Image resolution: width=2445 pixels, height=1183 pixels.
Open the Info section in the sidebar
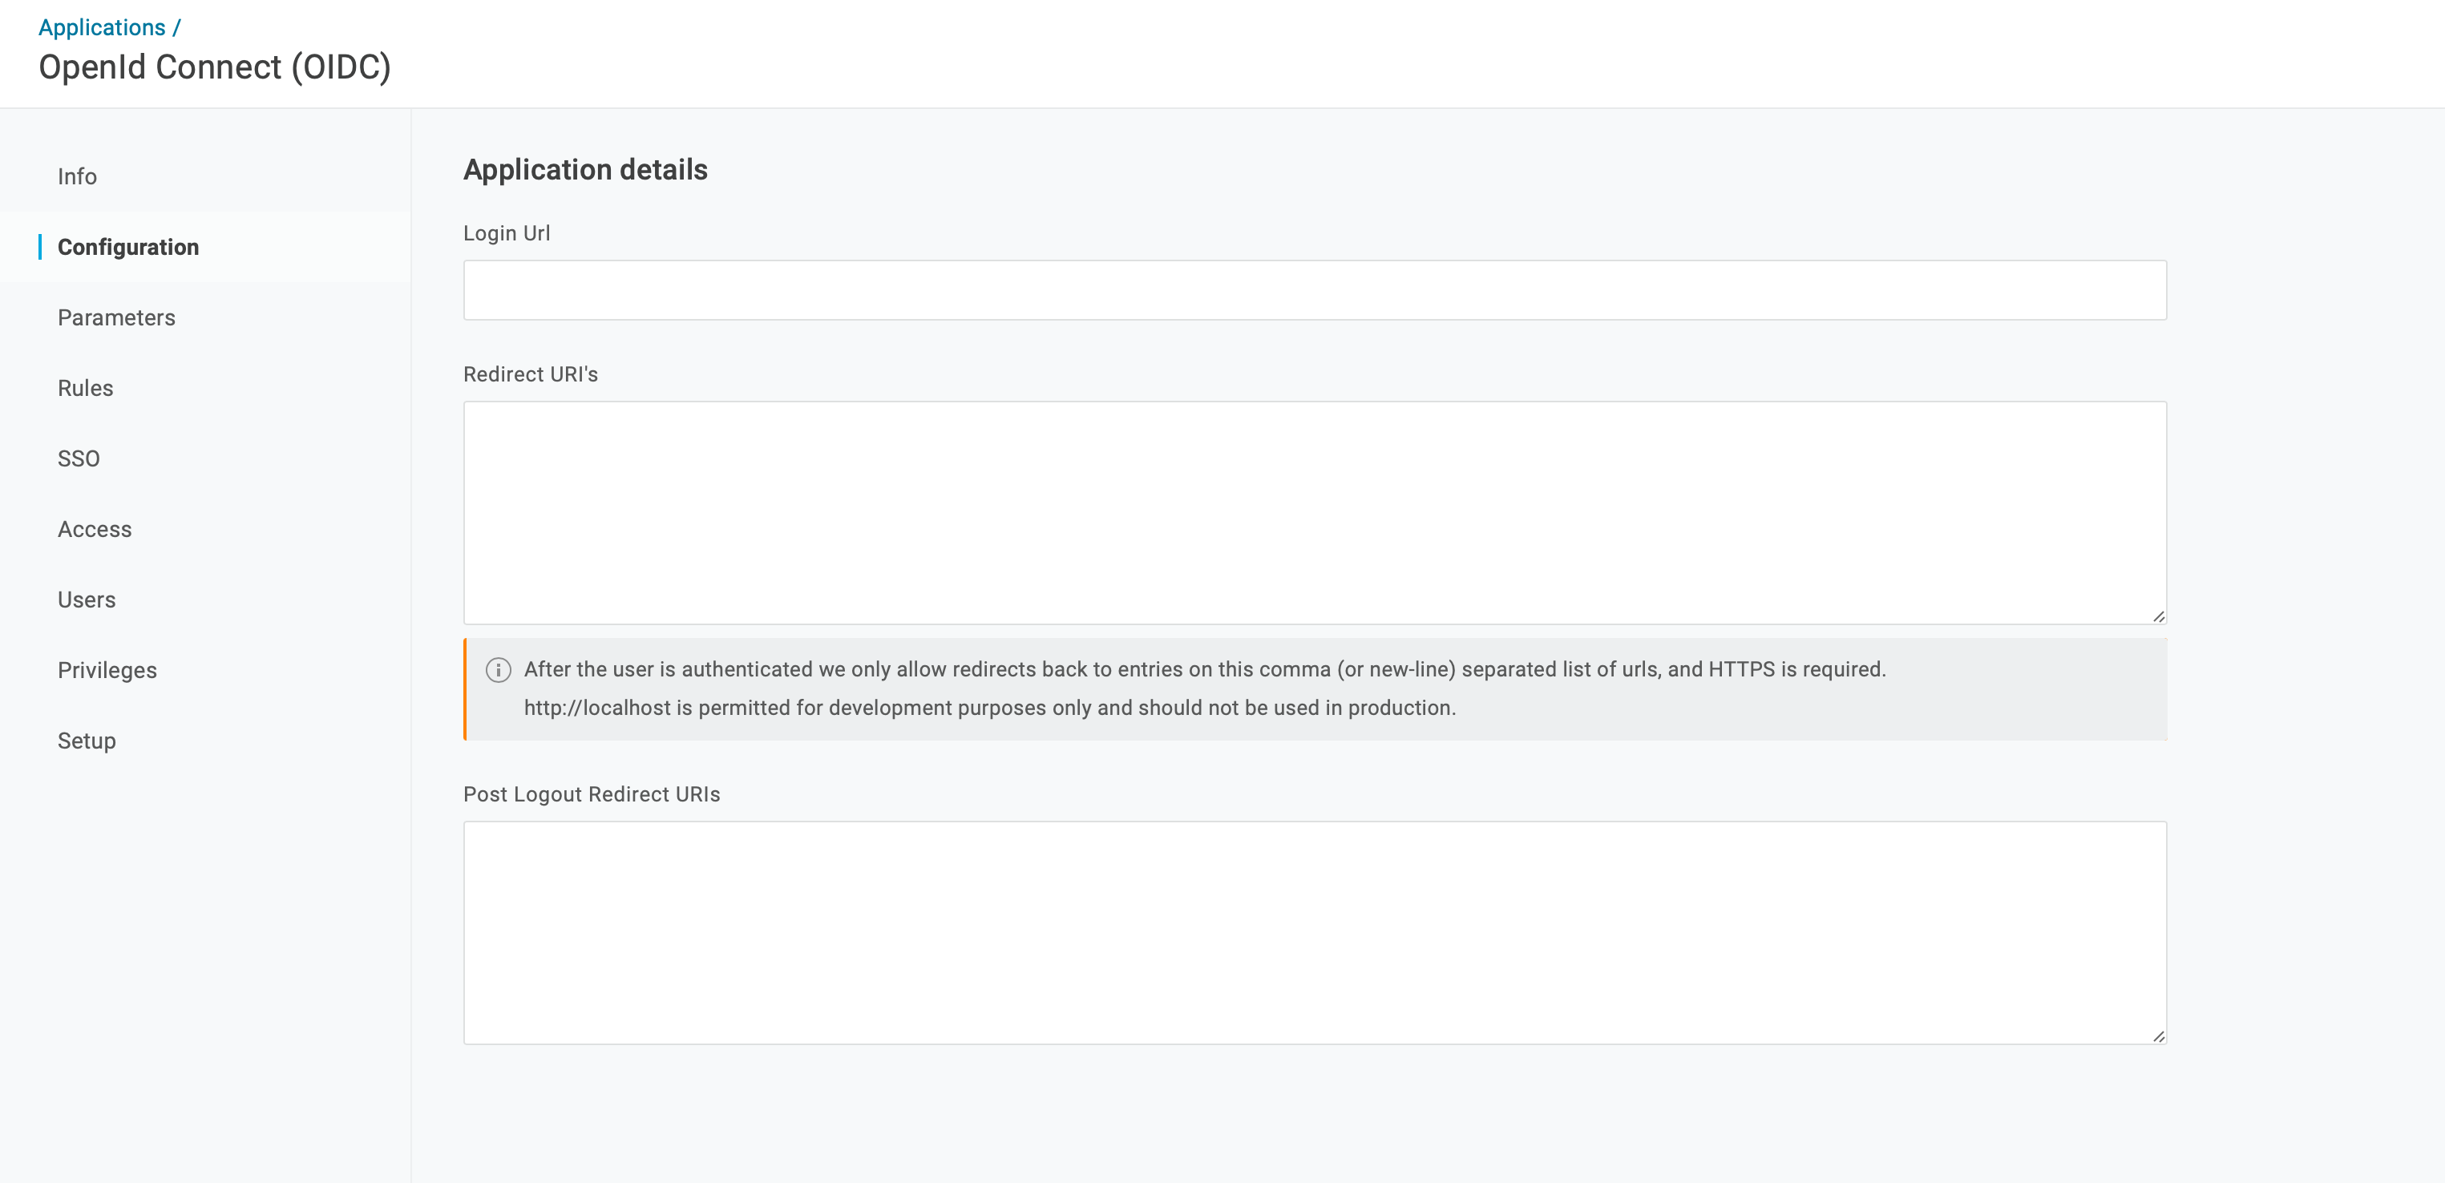point(76,176)
